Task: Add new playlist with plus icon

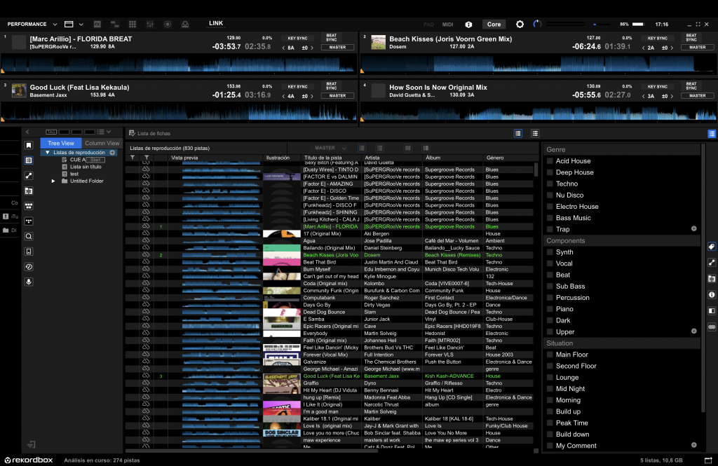Action: (x=112, y=152)
